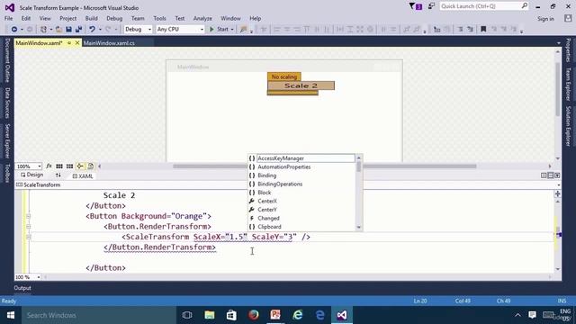Open the Properties side panel

pyautogui.click(x=568, y=50)
